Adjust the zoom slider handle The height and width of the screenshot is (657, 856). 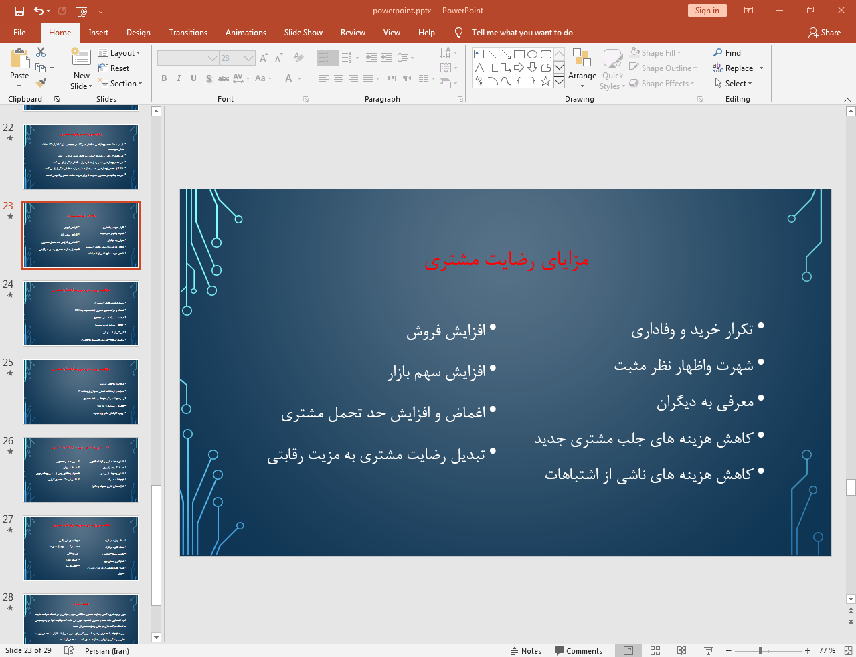[760, 650]
